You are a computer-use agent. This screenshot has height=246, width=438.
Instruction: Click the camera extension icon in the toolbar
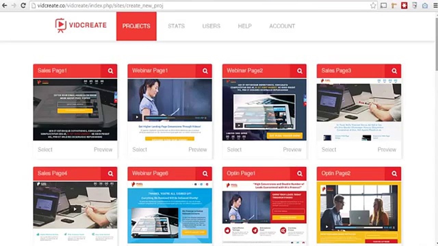point(425,5)
